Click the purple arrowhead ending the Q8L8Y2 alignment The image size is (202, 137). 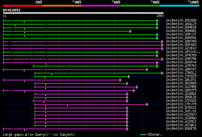point(121,80)
